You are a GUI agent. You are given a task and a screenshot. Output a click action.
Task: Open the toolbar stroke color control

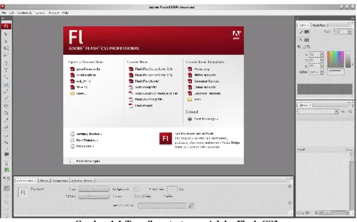pyautogui.click(x=6, y=154)
